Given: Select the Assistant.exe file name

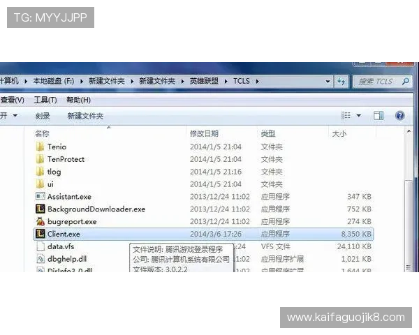Looking at the screenshot, I should pyautogui.click(x=69, y=197).
